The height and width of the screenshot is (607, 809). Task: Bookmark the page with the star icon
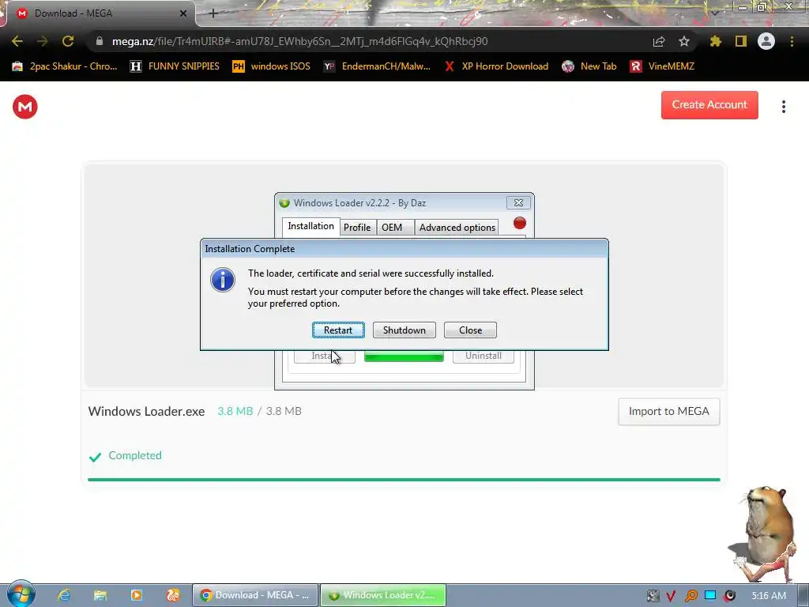pyautogui.click(x=684, y=41)
